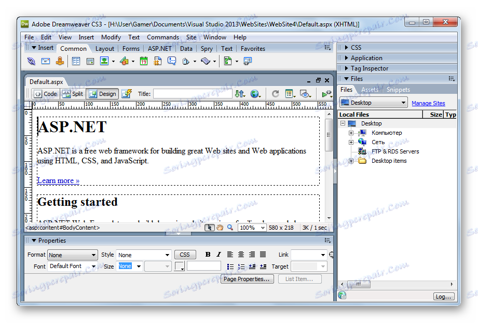This screenshot has width=478, height=323.
Task: Open the File Management menu icon
Action: (x=240, y=94)
